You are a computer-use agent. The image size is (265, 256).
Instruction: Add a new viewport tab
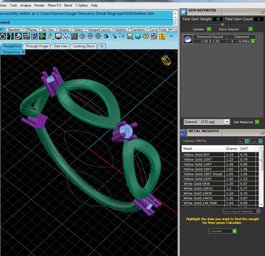coord(102,46)
